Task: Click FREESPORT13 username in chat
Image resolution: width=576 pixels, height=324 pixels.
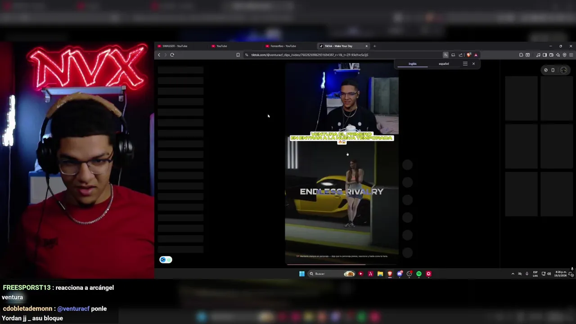Action: click(x=27, y=288)
